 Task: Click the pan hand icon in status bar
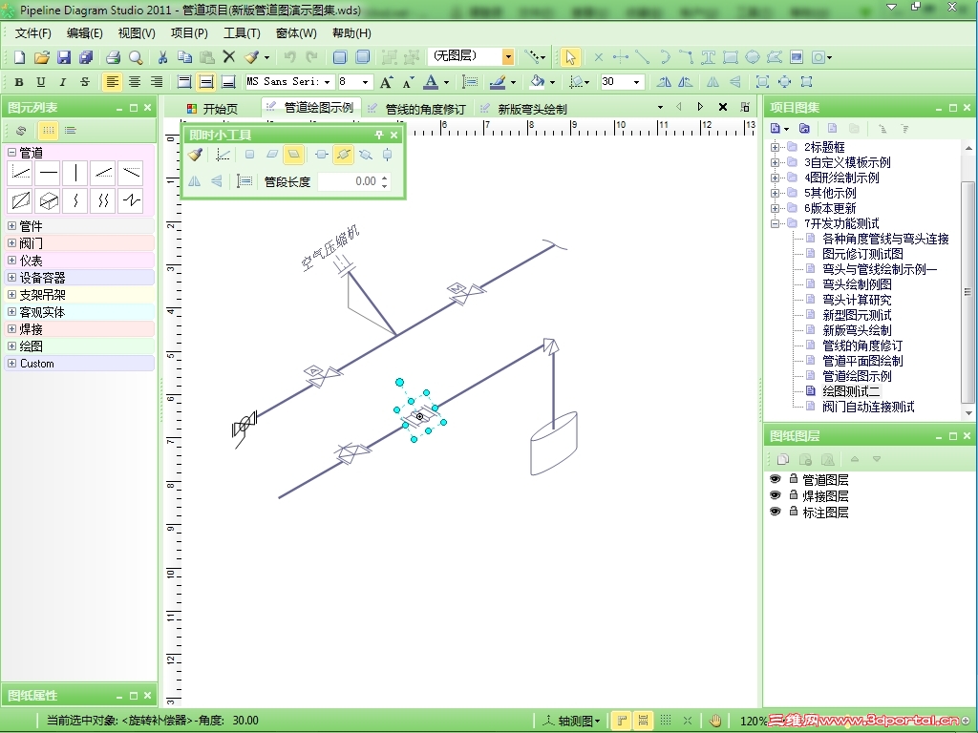714,722
